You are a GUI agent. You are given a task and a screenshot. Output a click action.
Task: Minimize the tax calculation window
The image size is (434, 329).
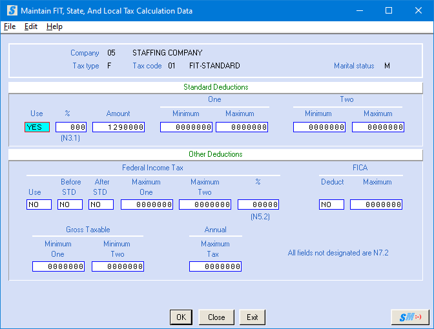coord(360,10)
